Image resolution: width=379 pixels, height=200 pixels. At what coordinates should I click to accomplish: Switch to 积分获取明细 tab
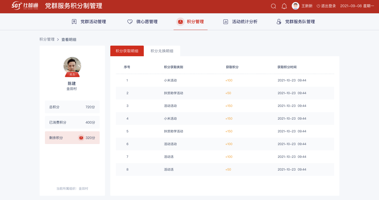pos(127,51)
